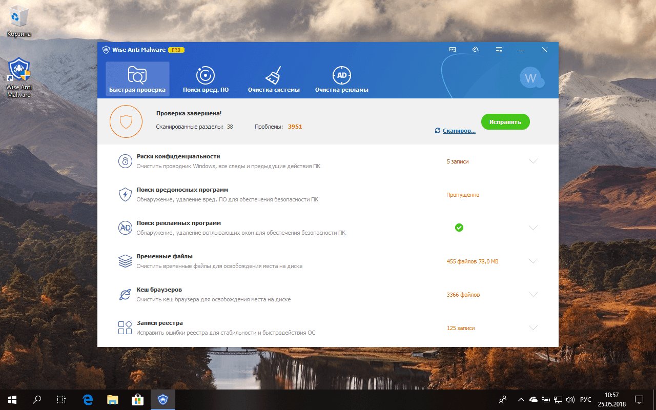Open Microsoft Edge from the taskbar
The image size is (656, 410).
[88, 399]
